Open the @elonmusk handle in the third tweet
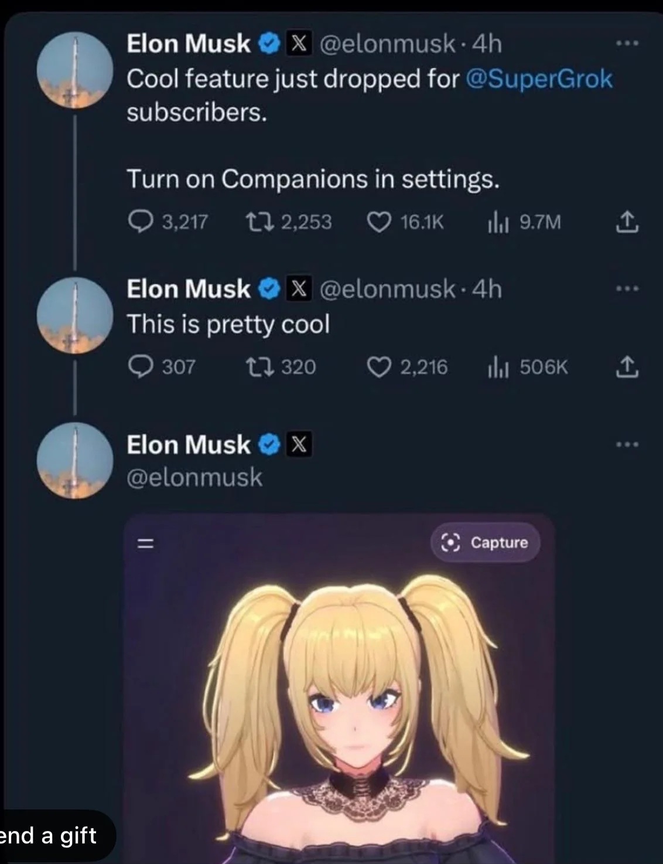Image resolution: width=663 pixels, height=864 pixels. point(194,477)
